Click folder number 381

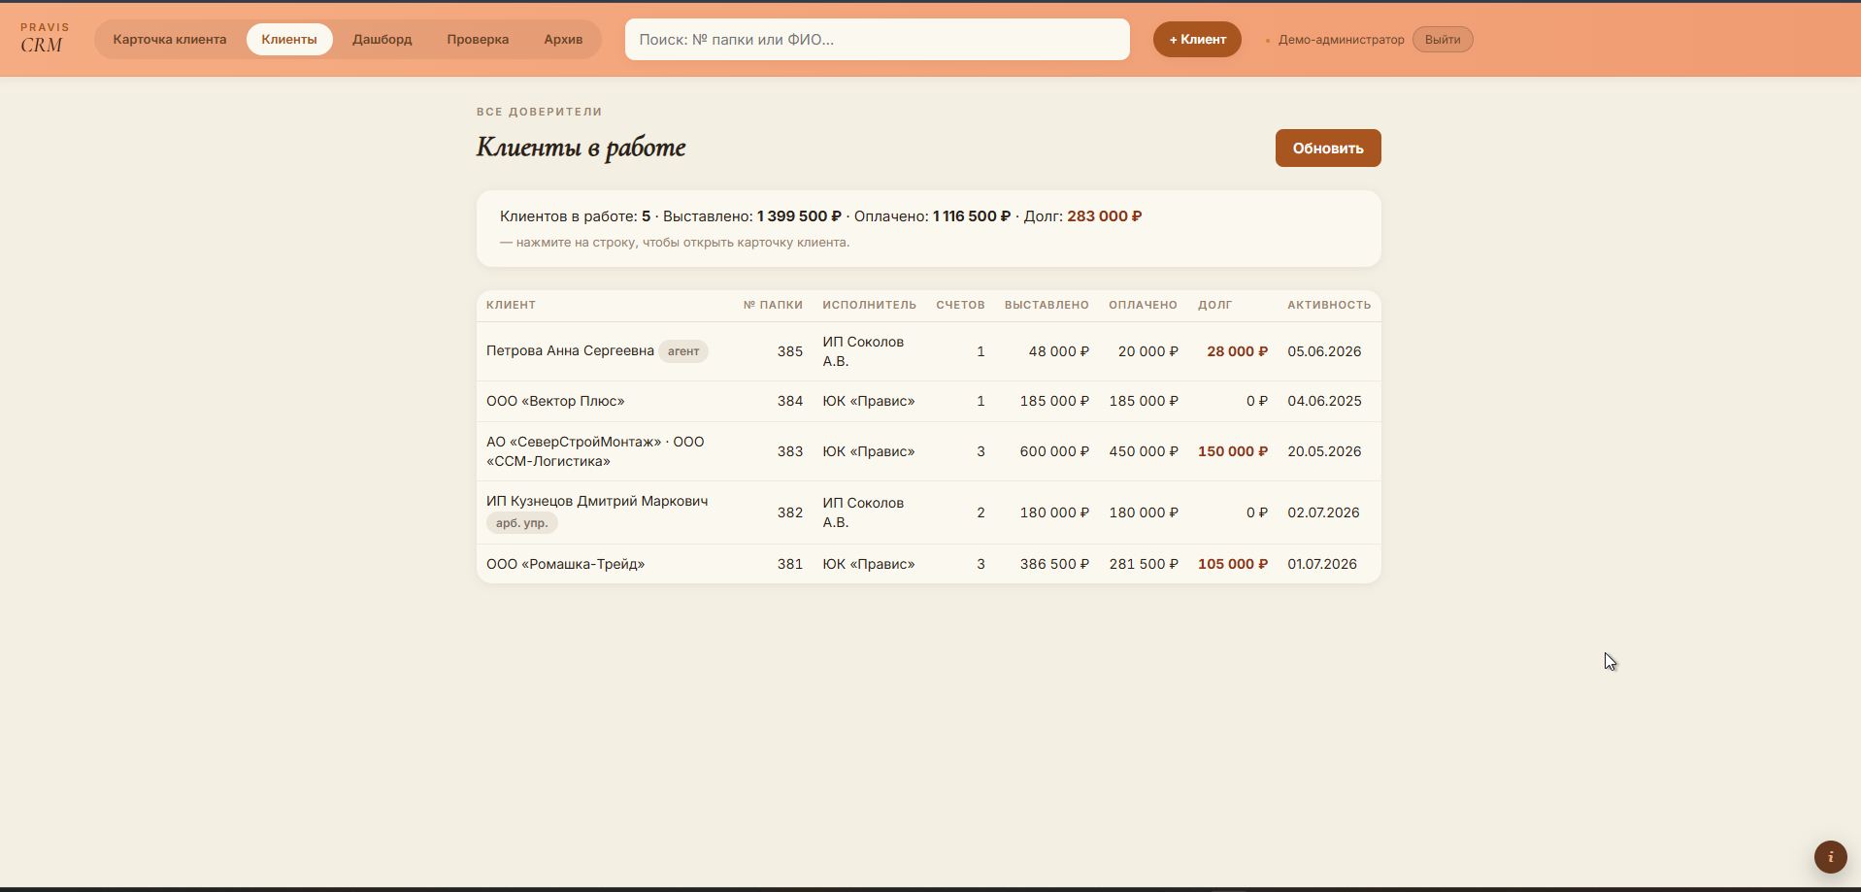[x=789, y=564]
